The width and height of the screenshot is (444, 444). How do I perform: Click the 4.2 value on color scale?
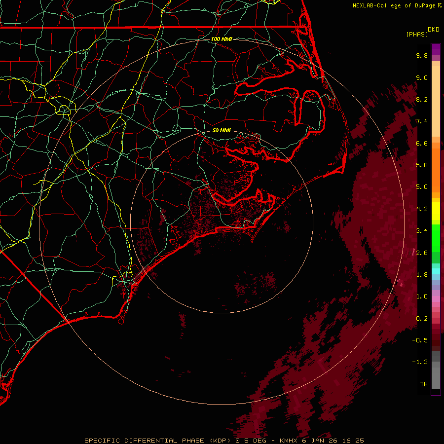pos(422,209)
